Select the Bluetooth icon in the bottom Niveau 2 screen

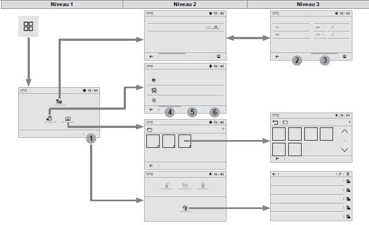pos(186,208)
